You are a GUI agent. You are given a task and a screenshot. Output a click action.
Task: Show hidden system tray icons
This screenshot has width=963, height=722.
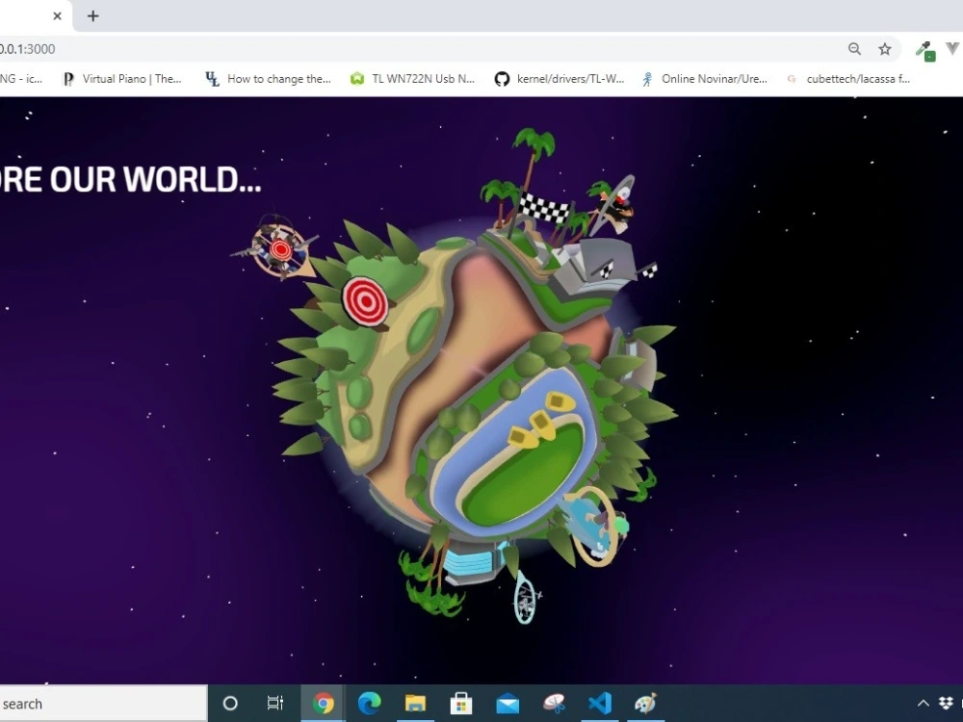tap(924, 704)
